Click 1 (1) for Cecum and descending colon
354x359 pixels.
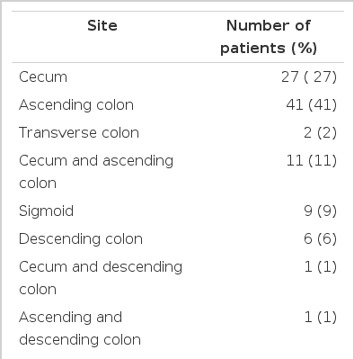(321, 267)
